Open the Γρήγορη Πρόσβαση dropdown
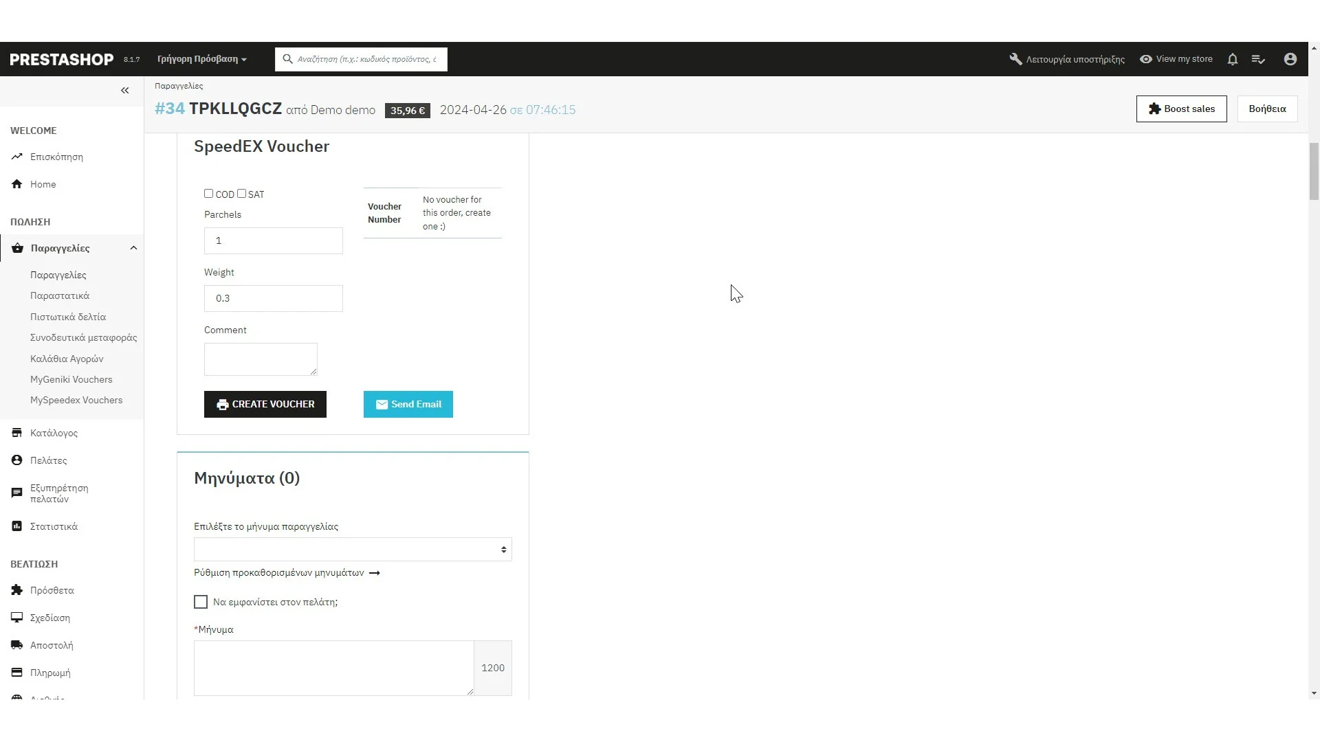The height and width of the screenshot is (742, 1320). [x=201, y=59]
